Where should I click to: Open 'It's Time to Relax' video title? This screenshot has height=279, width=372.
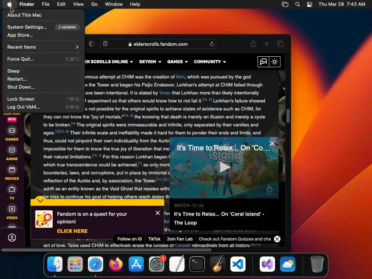click(219, 218)
